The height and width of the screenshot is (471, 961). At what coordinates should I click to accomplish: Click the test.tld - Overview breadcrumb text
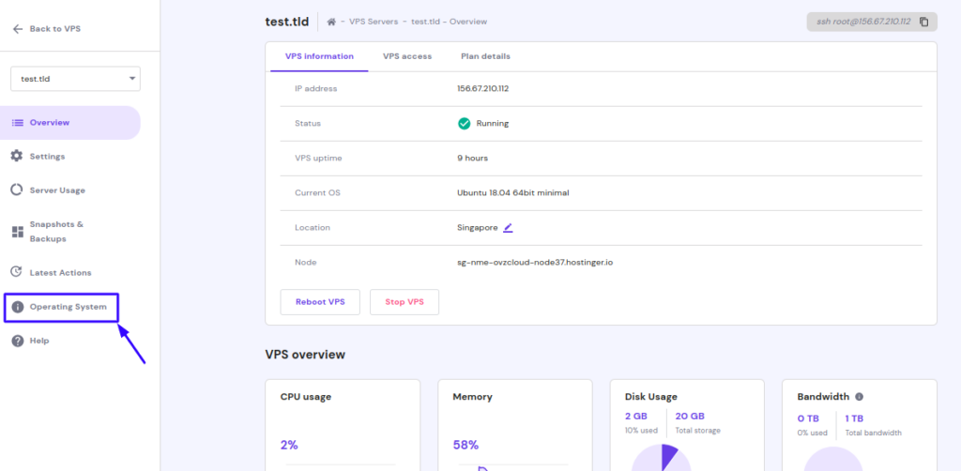[450, 22]
